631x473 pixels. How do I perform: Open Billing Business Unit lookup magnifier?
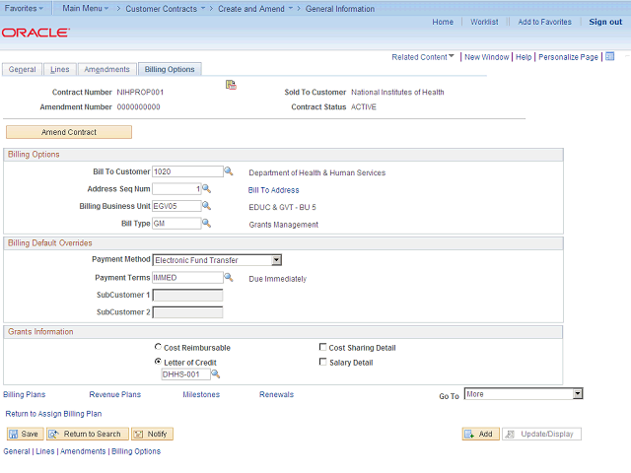[x=206, y=206]
